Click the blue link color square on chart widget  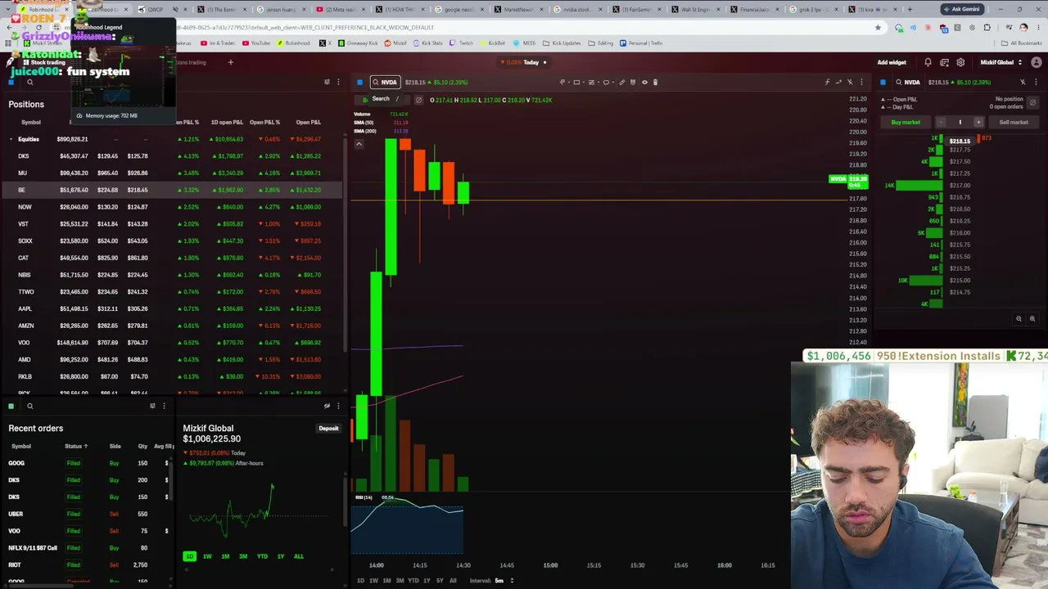point(359,82)
